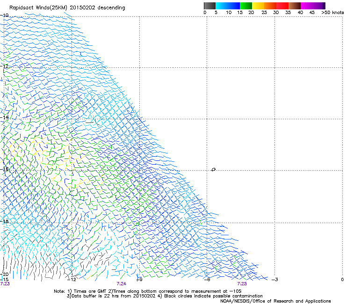Click the -12 latitude axis label
Viewport: 346px width, 304px height.
click(4, 66)
